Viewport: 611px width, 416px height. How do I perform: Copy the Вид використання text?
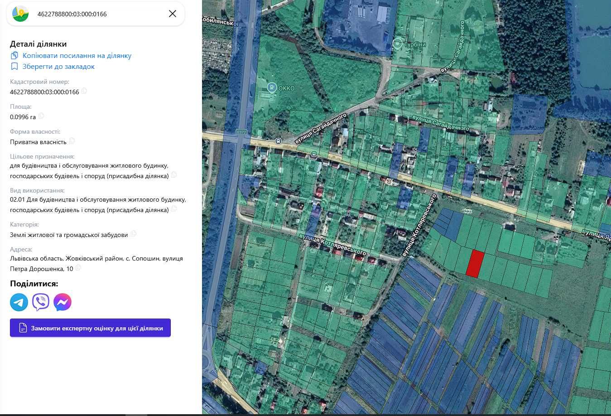[174, 209]
